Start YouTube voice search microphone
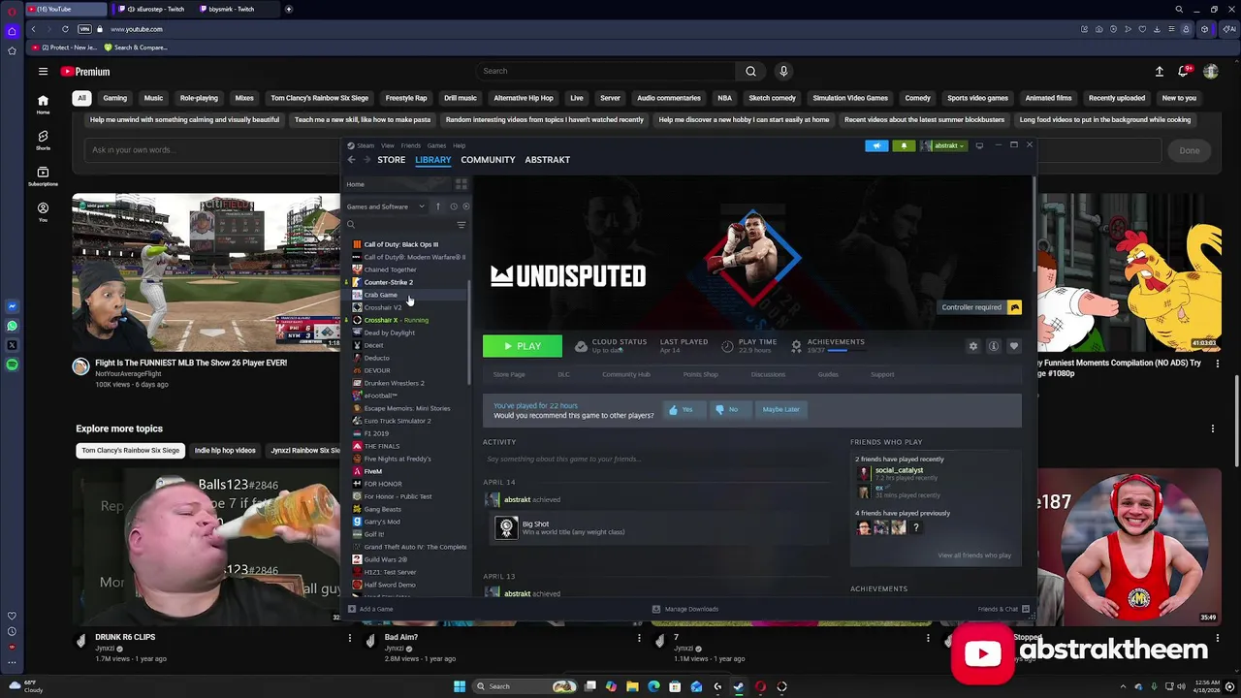 pyautogui.click(x=783, y=71)
